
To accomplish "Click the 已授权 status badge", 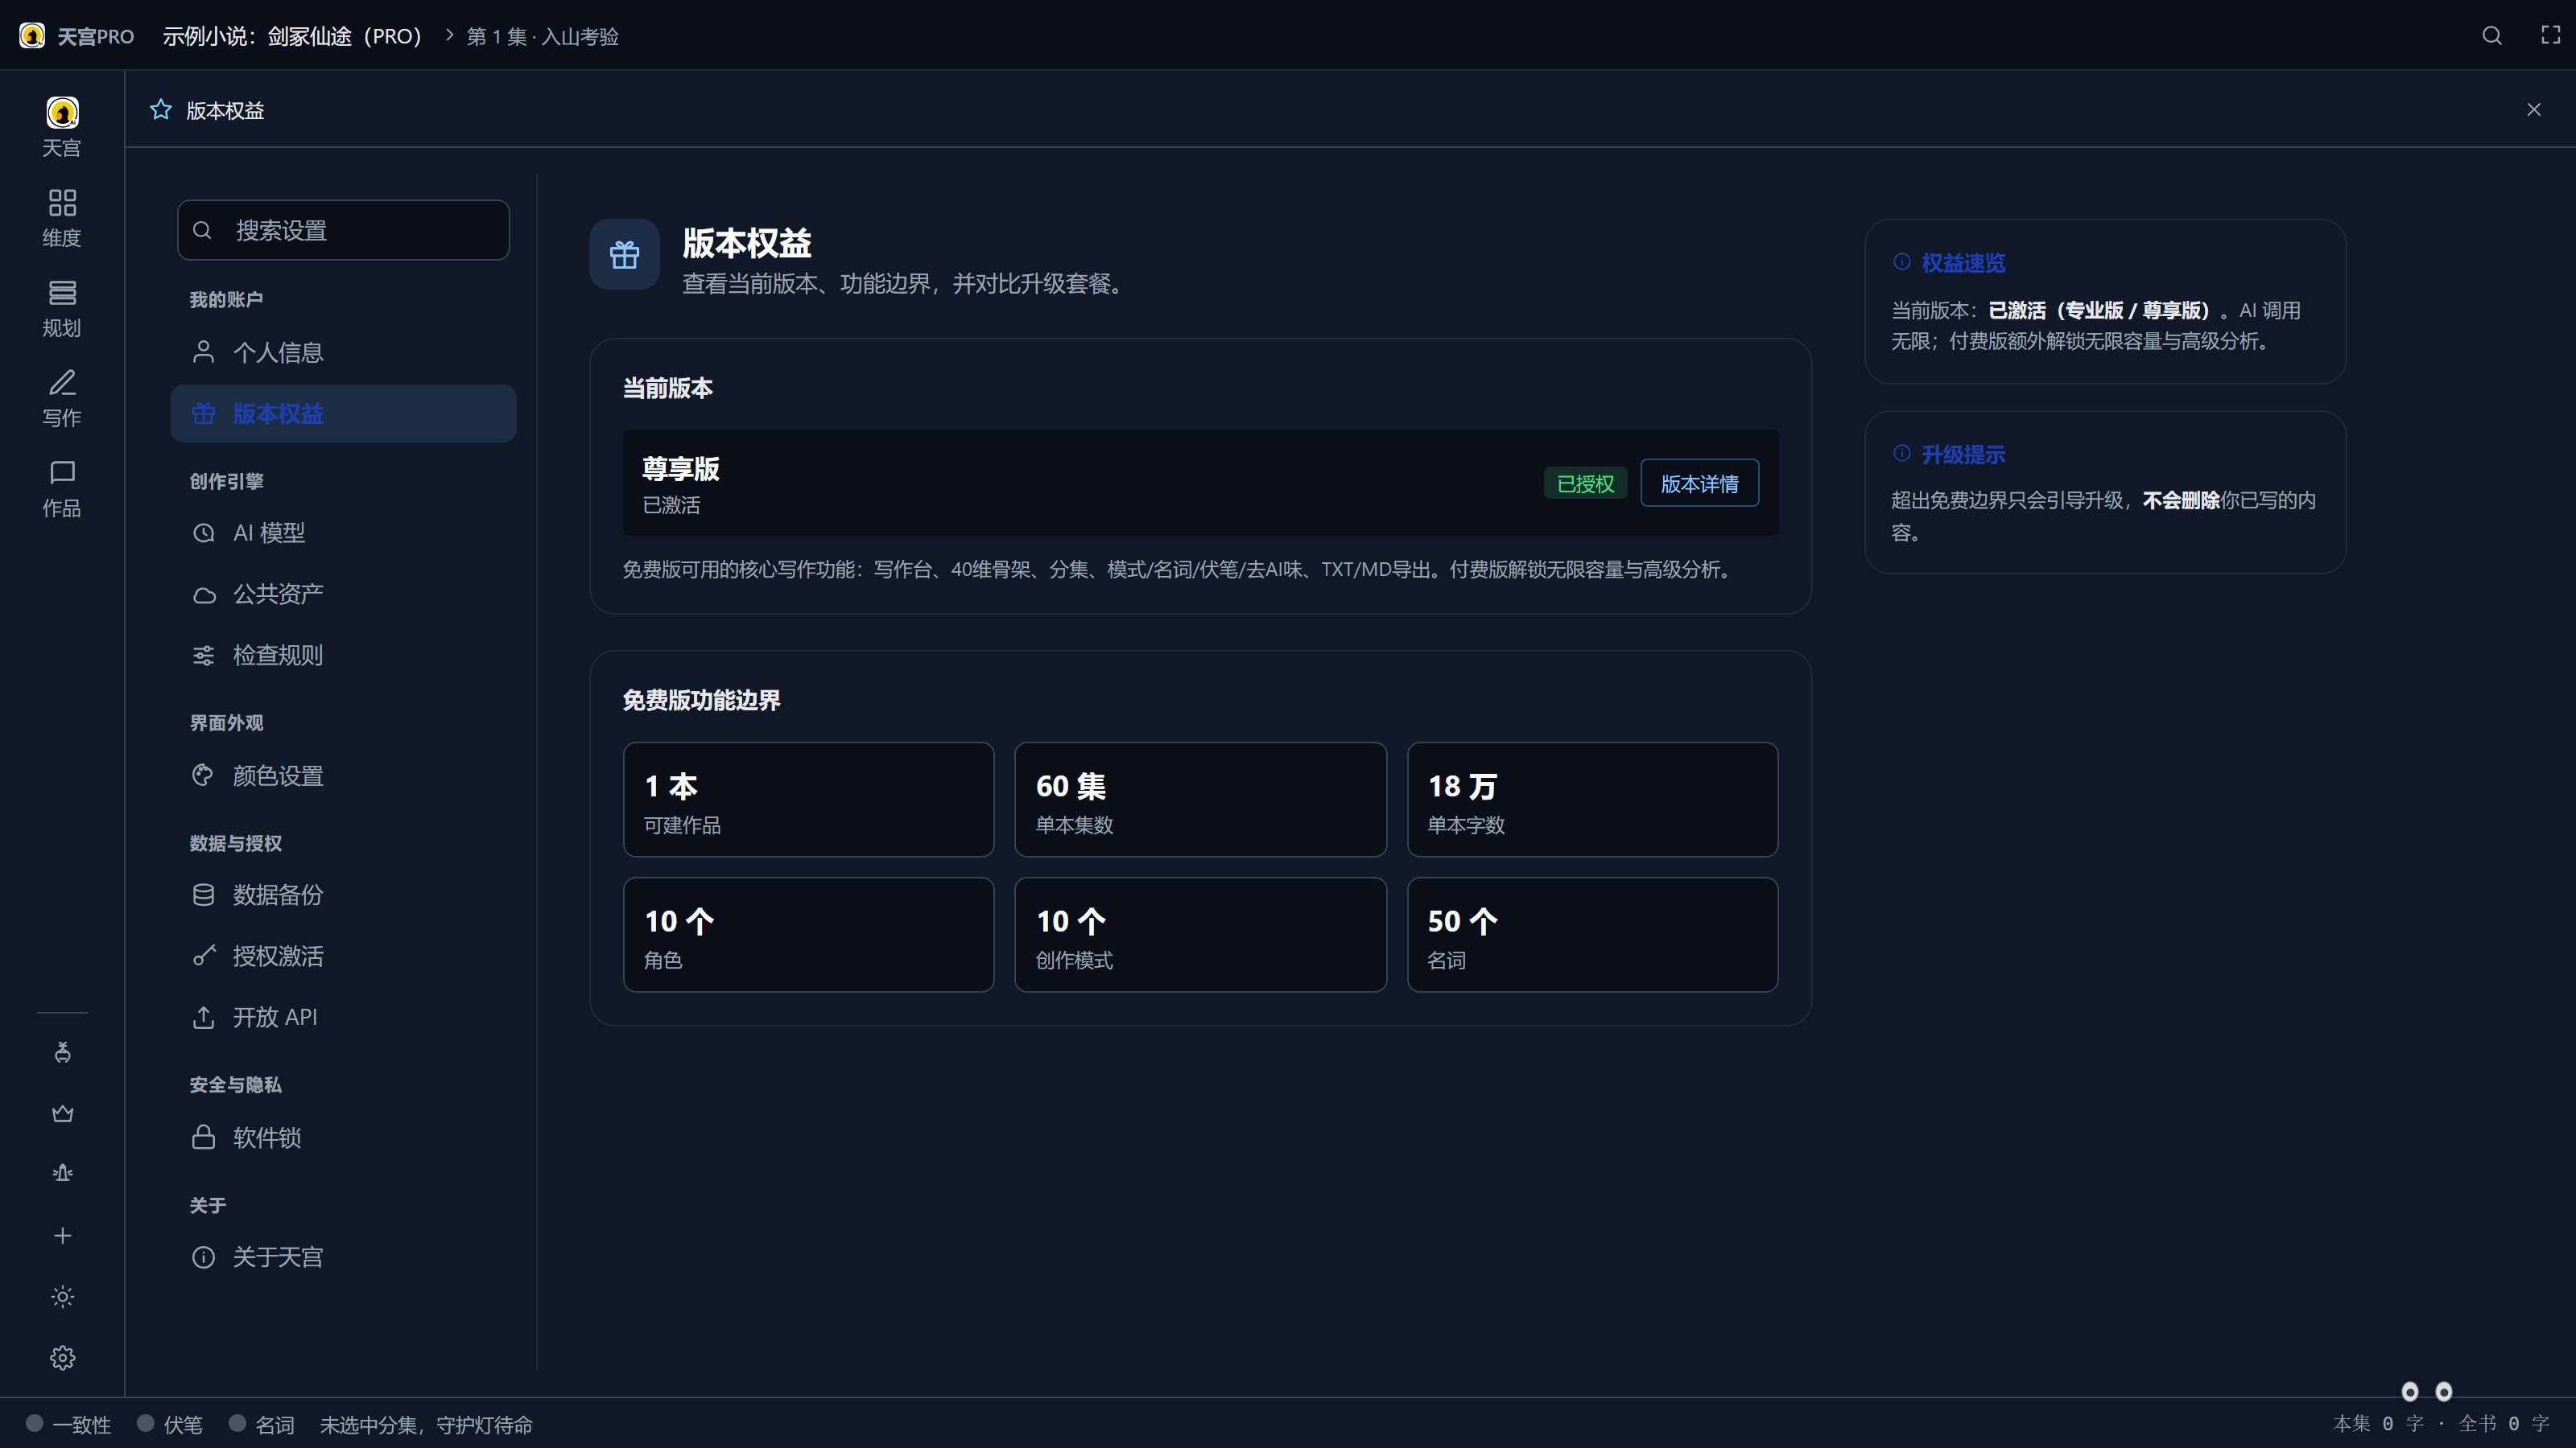I will (x=1585, y=483).
